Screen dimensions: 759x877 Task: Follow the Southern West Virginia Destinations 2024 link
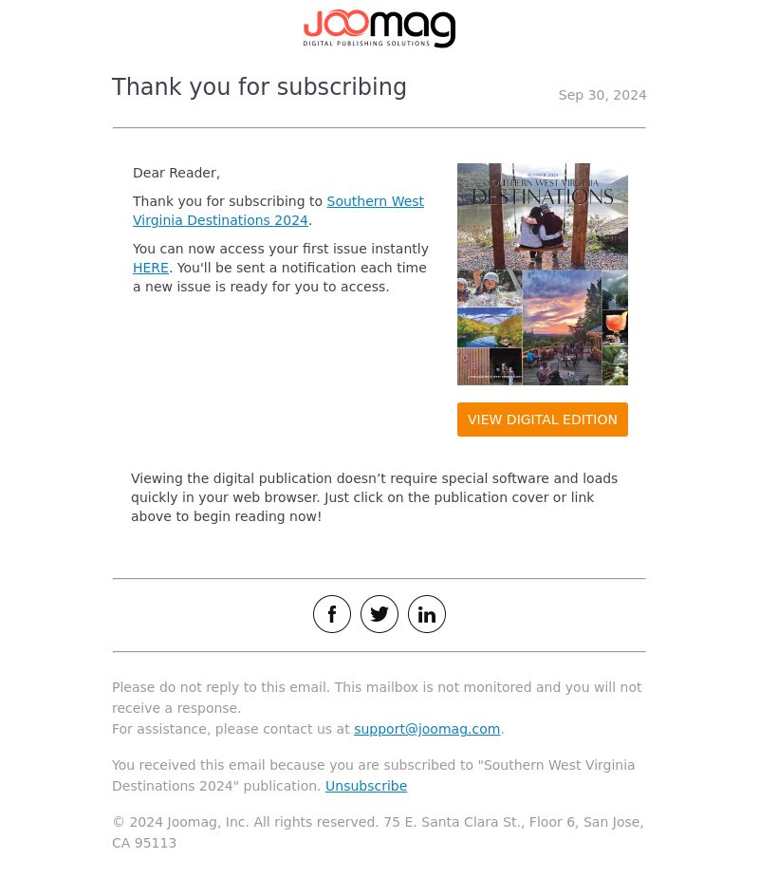(x=278, y=211)
